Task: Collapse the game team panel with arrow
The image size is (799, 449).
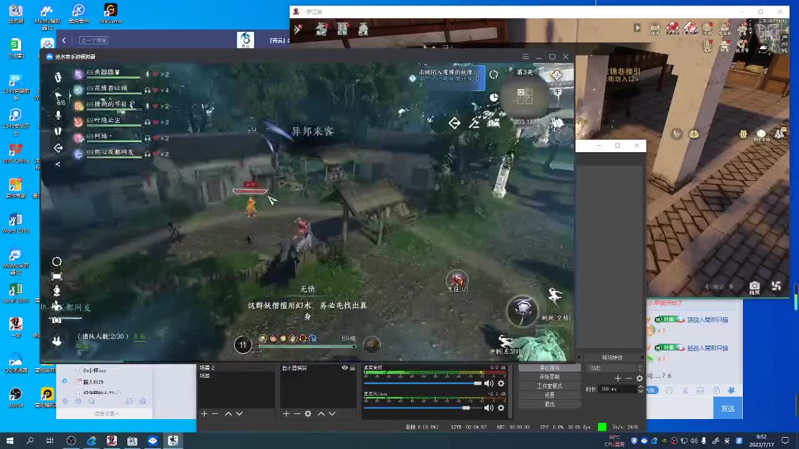Action: (58, 165)
